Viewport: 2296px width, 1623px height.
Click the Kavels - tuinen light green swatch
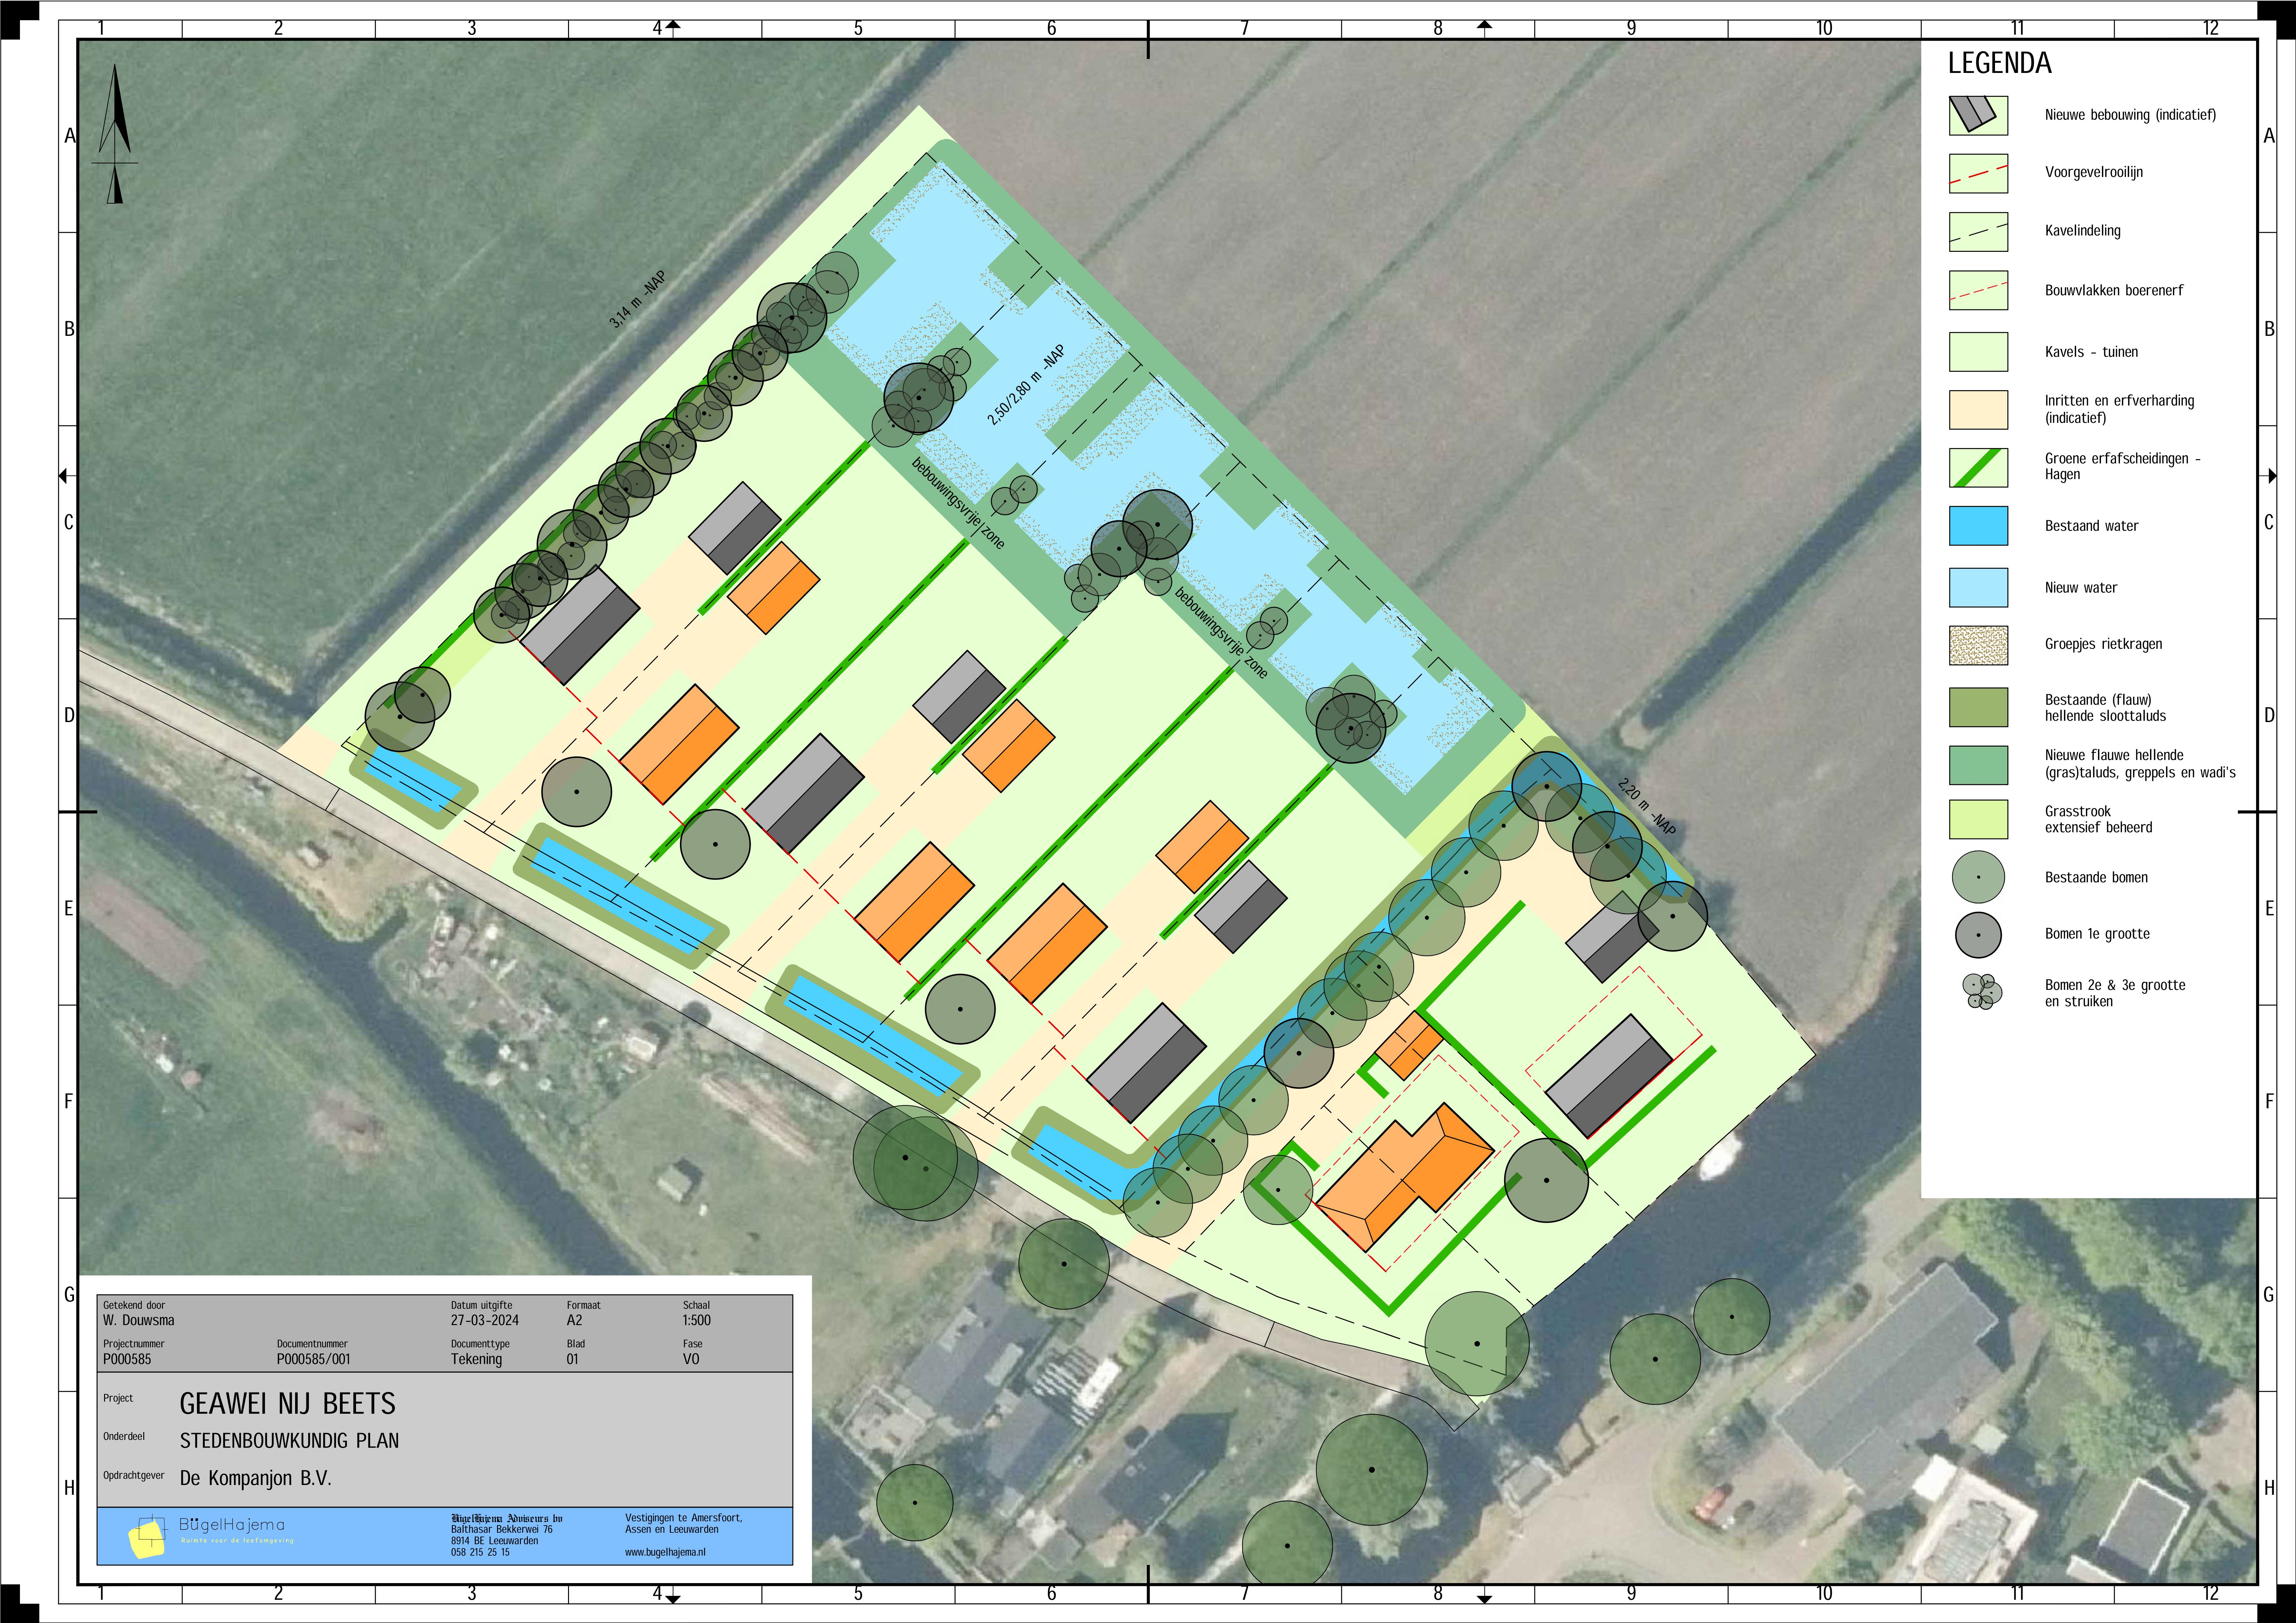[1978, 352]
